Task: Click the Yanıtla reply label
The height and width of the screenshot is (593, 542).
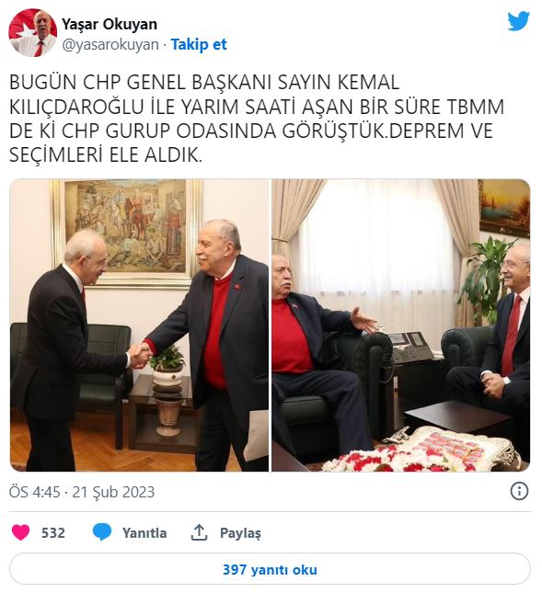Action: click(144, 533)
